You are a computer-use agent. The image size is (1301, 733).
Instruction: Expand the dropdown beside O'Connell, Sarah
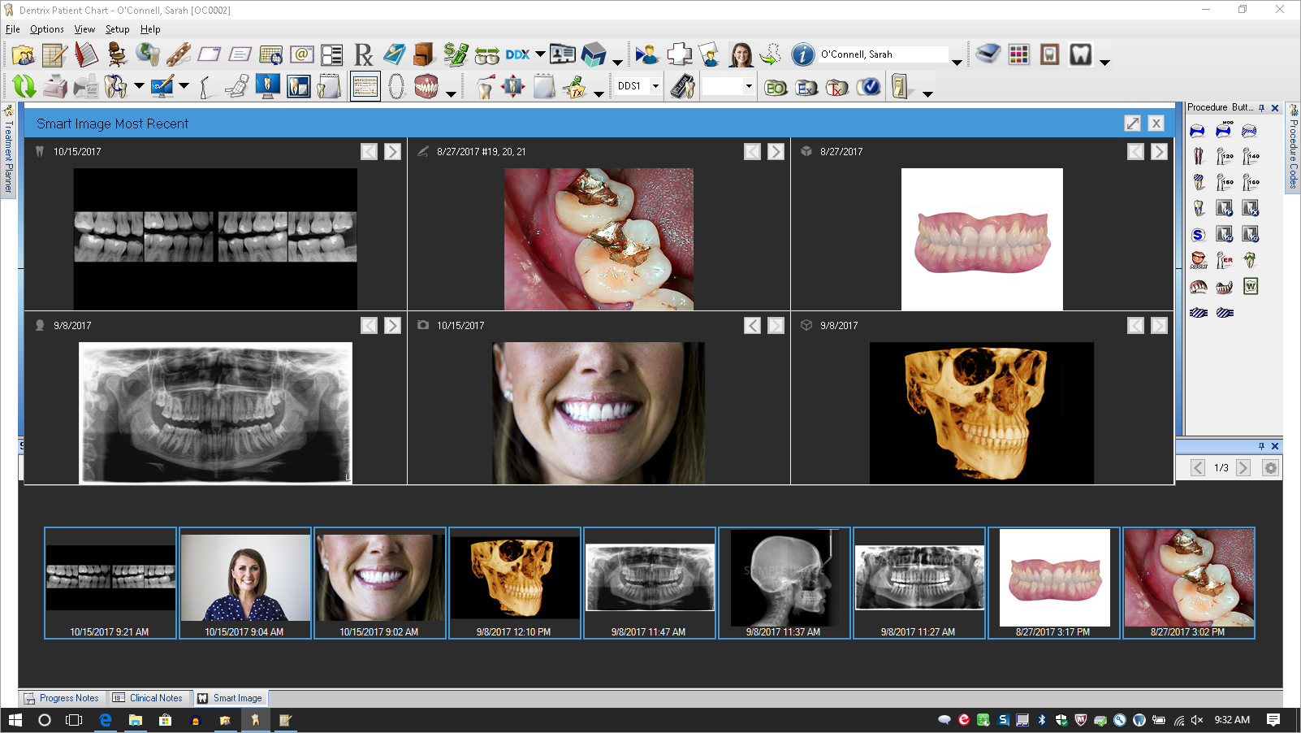coord(958,63)
